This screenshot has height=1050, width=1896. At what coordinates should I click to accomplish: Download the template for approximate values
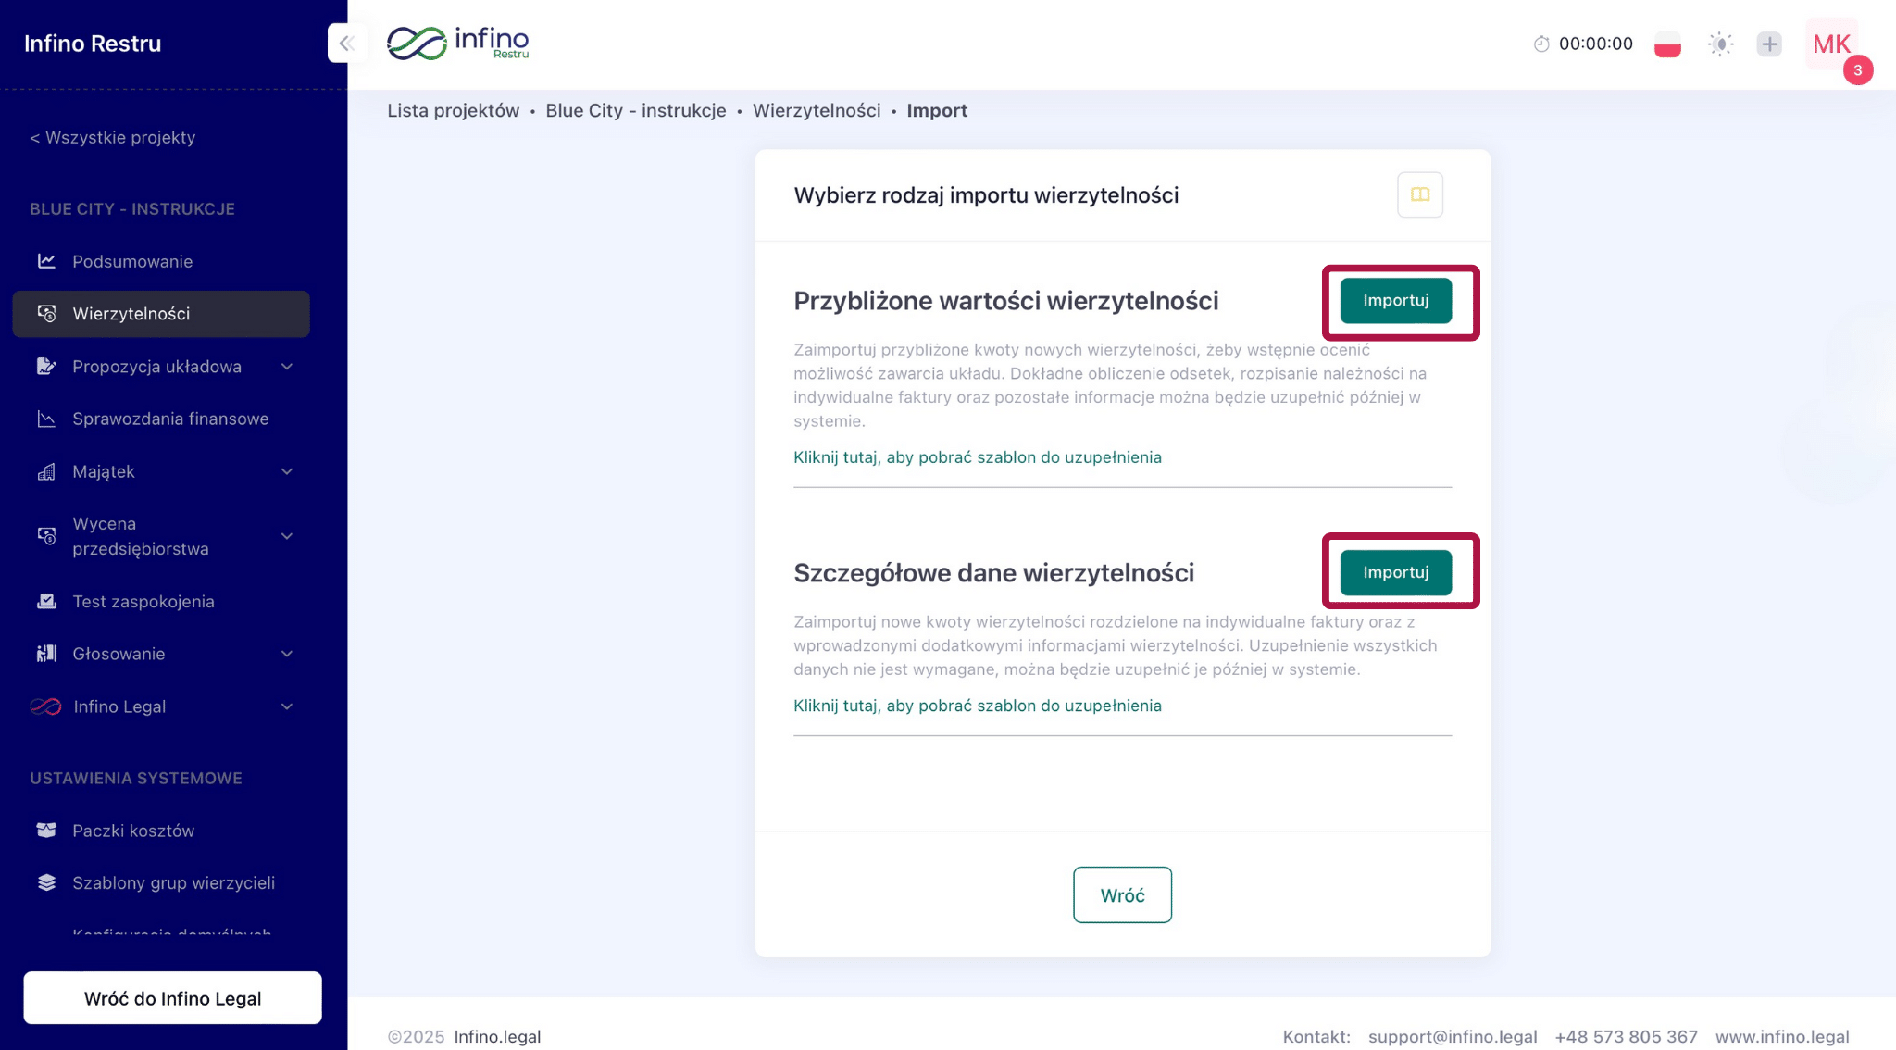(x=977, y=457)
